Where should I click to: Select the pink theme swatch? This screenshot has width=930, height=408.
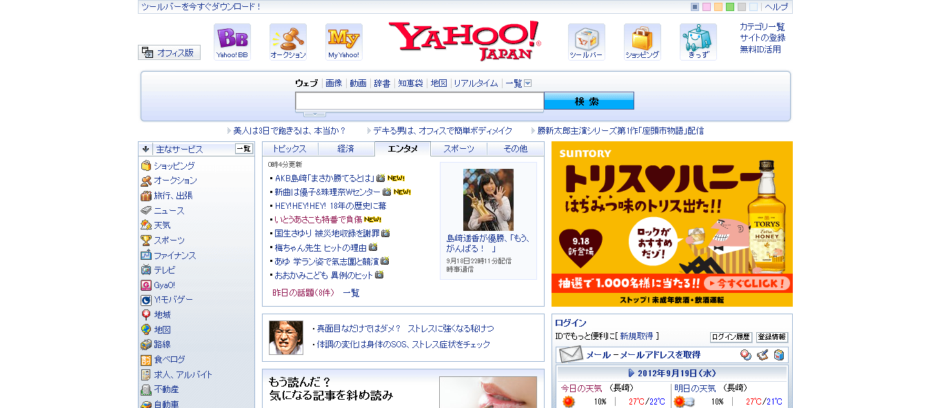707,7
